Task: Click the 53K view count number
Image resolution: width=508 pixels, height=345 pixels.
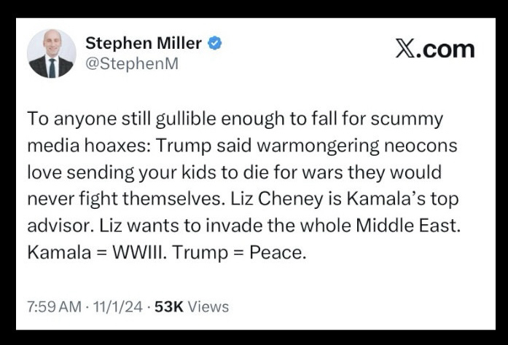Action: (x=168, y=306)
